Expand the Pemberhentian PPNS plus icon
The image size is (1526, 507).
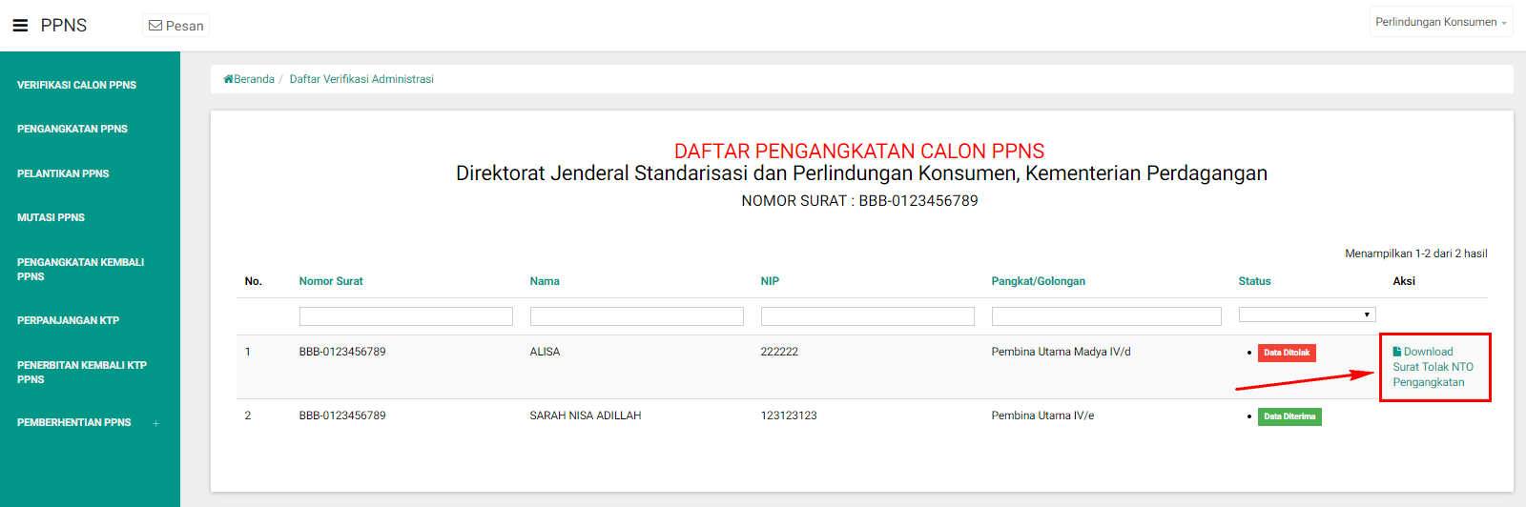[x=156, y=423]
